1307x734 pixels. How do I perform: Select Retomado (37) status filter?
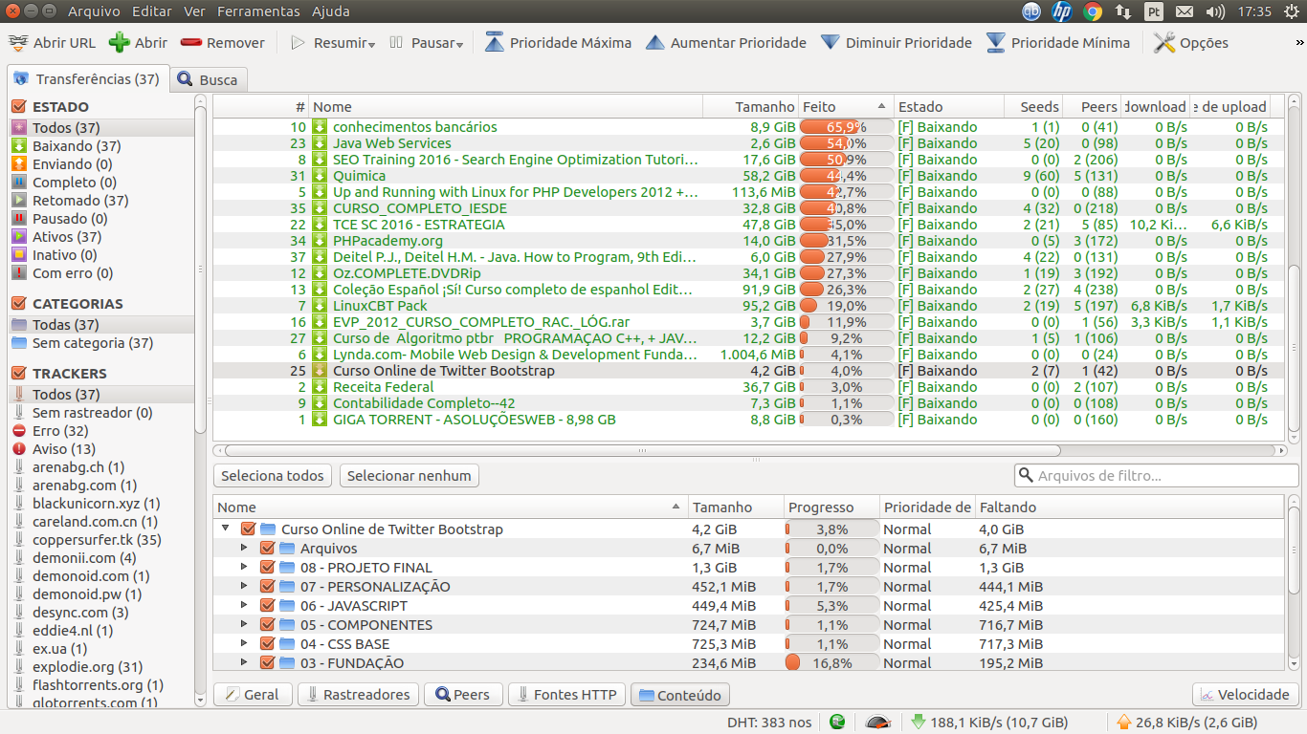click(80, 201)
